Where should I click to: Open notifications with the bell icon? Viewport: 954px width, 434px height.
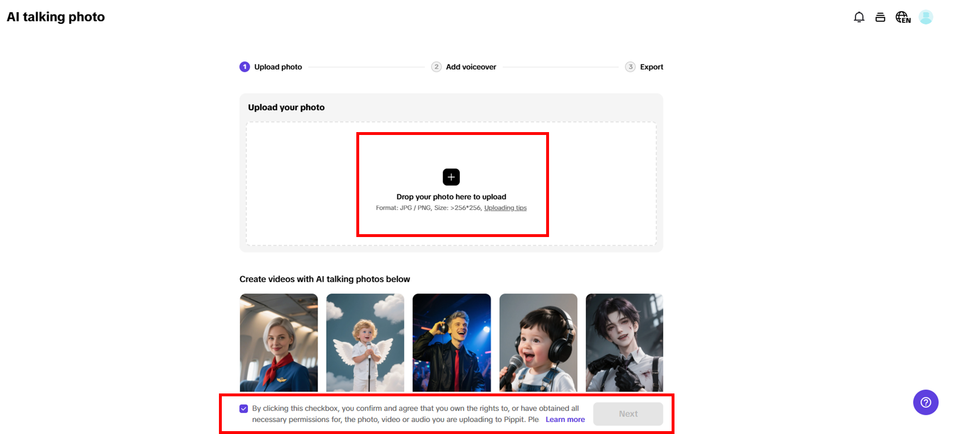coord(859,17)
